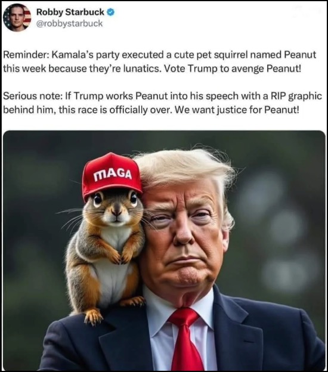This screenshot has height=372, width=328.
Task: Visit the @robbystarbuck handle link
Action: (69, 23)
